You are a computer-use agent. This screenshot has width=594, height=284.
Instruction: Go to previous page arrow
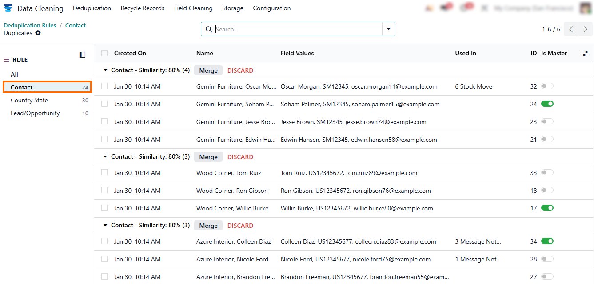click(571, 29)
